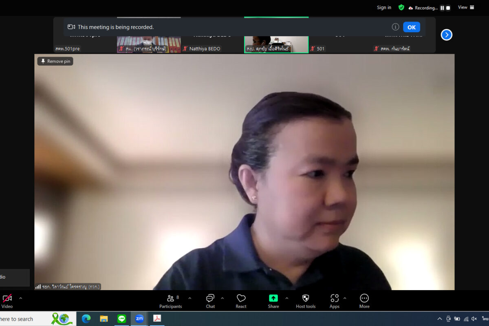Viewport: 489px width, 326px height.
Task: Open Microsoft Edge from the taskbar
Action: 86,319
